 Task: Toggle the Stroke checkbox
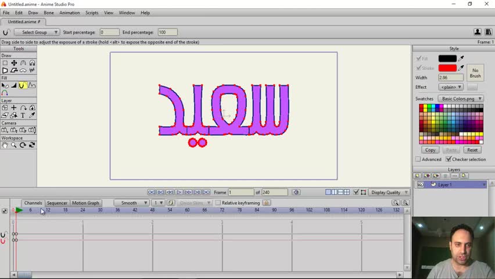tap(419, 68)
